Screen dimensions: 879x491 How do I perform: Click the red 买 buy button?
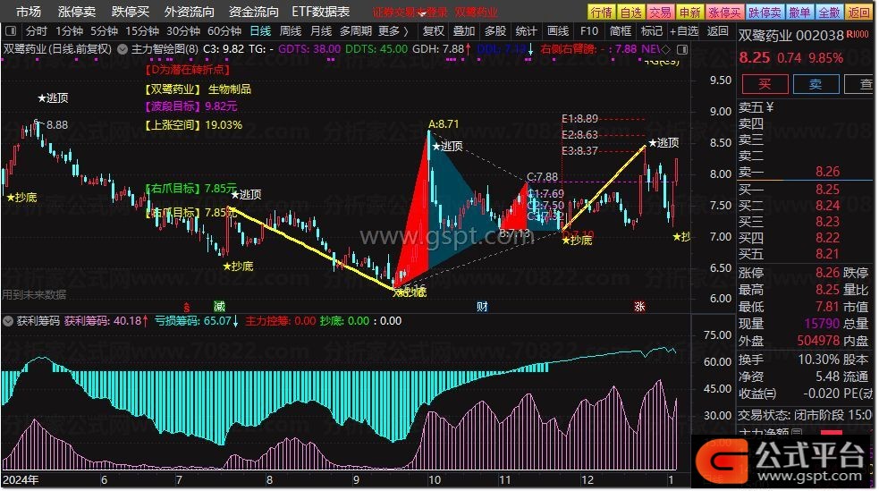765,84
